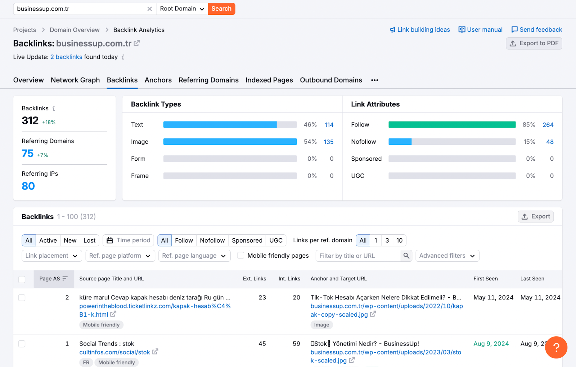This screenshot has height=367, width=576.
Task: Open the three-dot more tabs menu
Action: coord(375,80)
